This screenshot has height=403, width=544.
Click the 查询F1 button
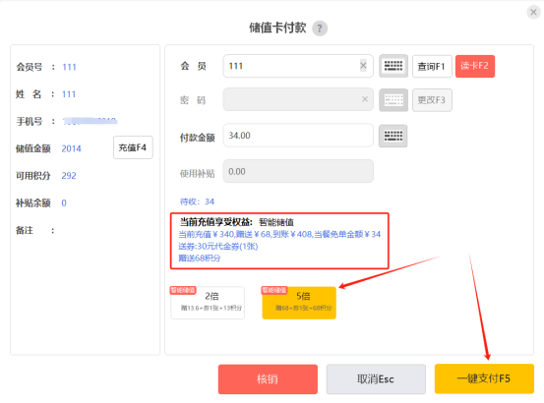[x=432, y=66]
